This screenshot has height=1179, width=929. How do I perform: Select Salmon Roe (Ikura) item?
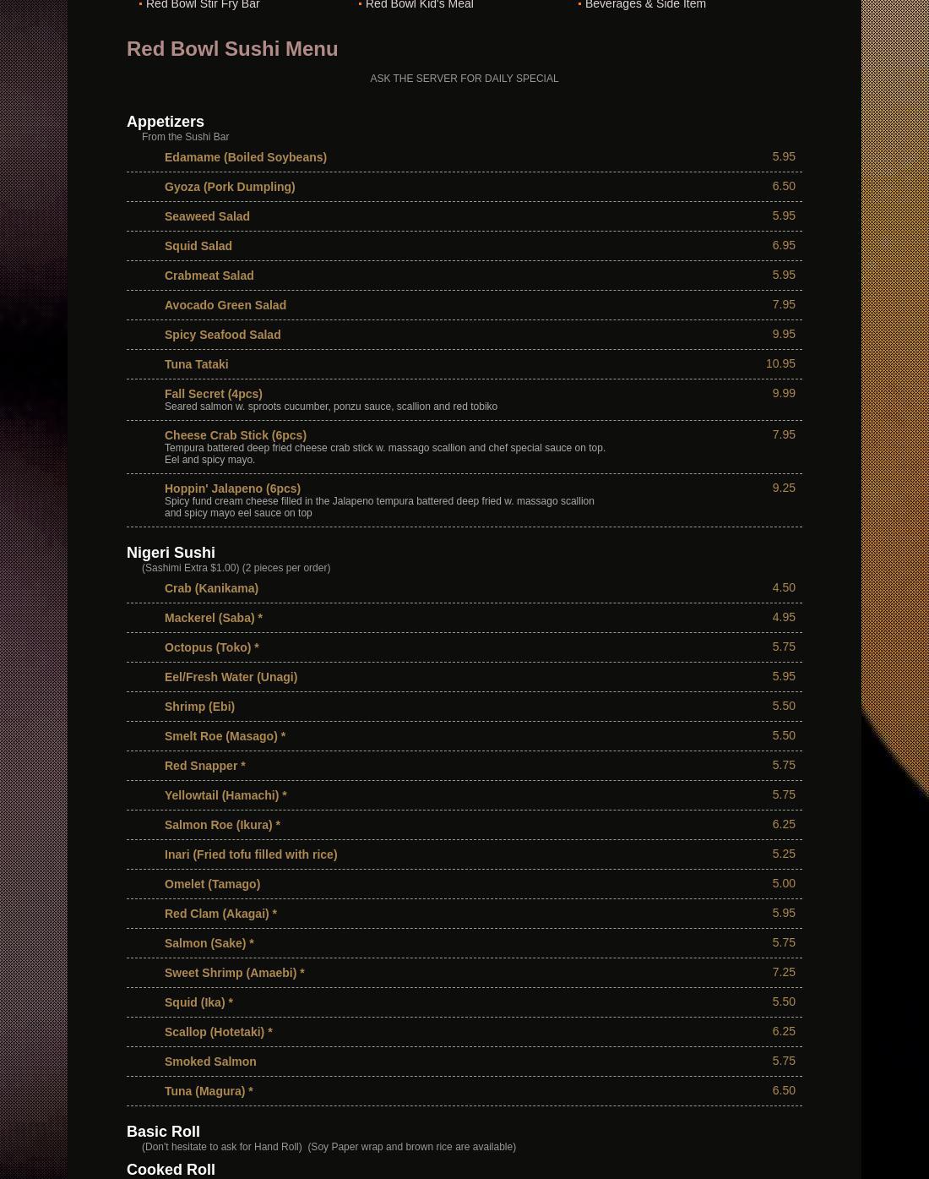click(x=222, y=825)
